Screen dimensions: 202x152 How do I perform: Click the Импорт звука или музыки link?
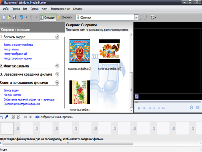pyautogui.click(x=18, y=58)
